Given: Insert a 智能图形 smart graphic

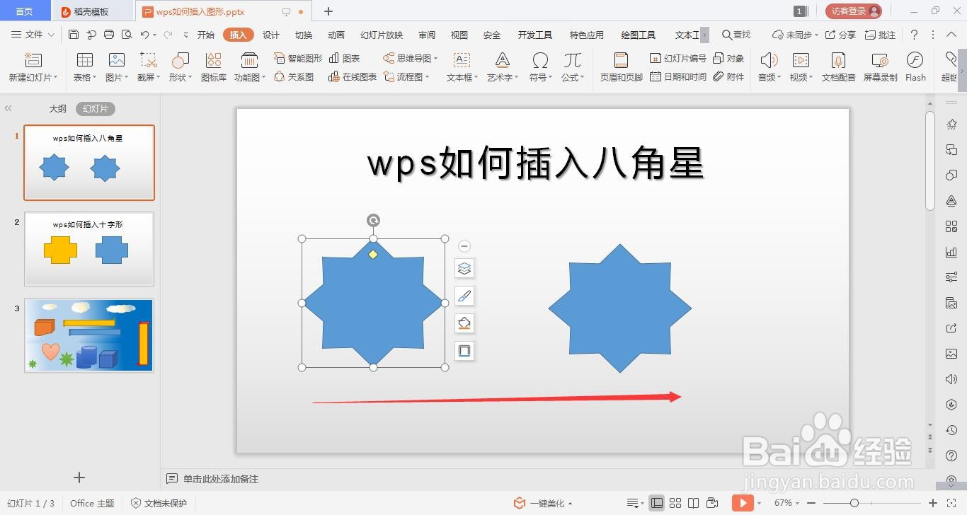Looking at the screenshot, I should (298, 58).
